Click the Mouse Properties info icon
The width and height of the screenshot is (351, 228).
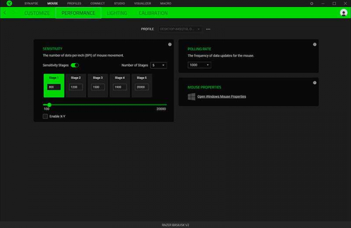tap(315, 83)
